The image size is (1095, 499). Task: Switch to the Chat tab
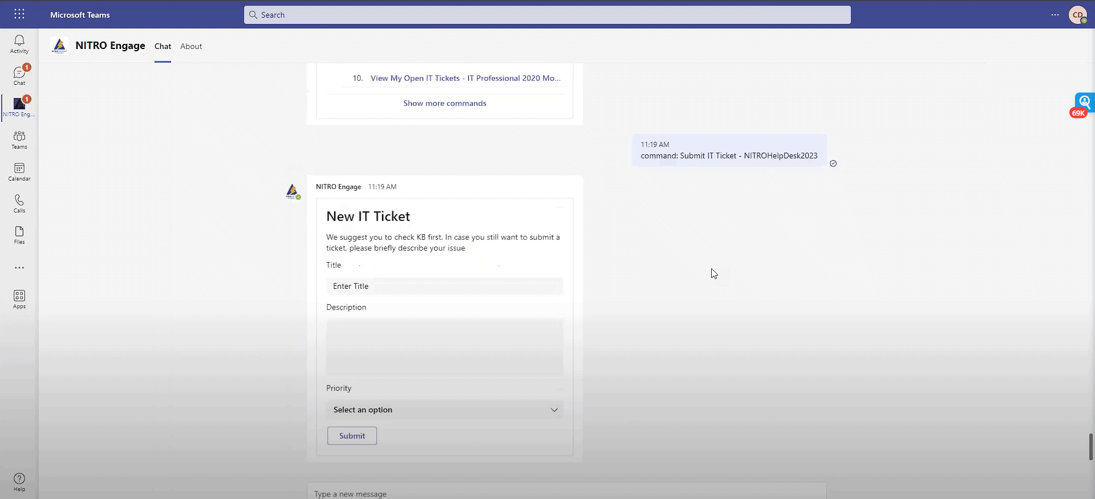(163, 46)
